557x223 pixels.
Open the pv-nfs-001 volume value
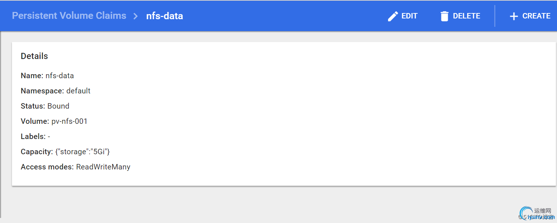coord(69,121)
